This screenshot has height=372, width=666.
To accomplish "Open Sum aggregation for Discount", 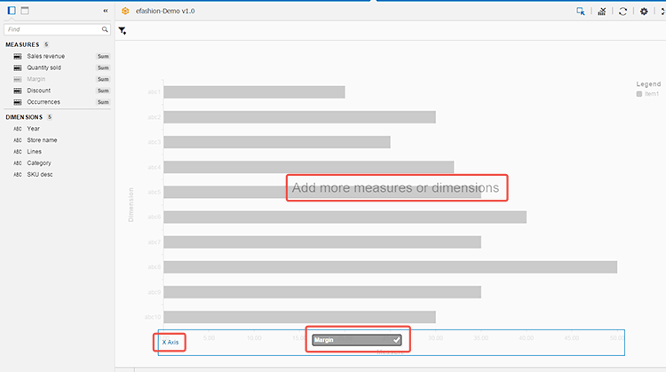I will point(103,91).
